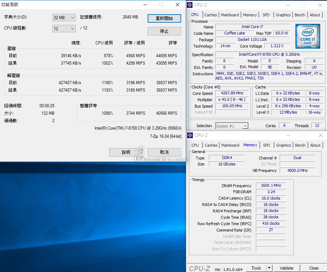The image size is (327, 272).
Task: Click the 重新開始 restart button in 7-Zip benchmark
Action: (x=164, y=18)
